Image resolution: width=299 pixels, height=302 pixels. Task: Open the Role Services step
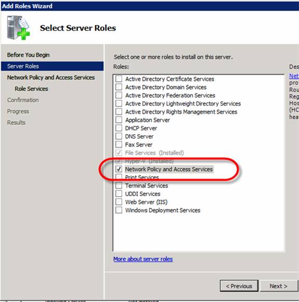(x=31, y=89)
